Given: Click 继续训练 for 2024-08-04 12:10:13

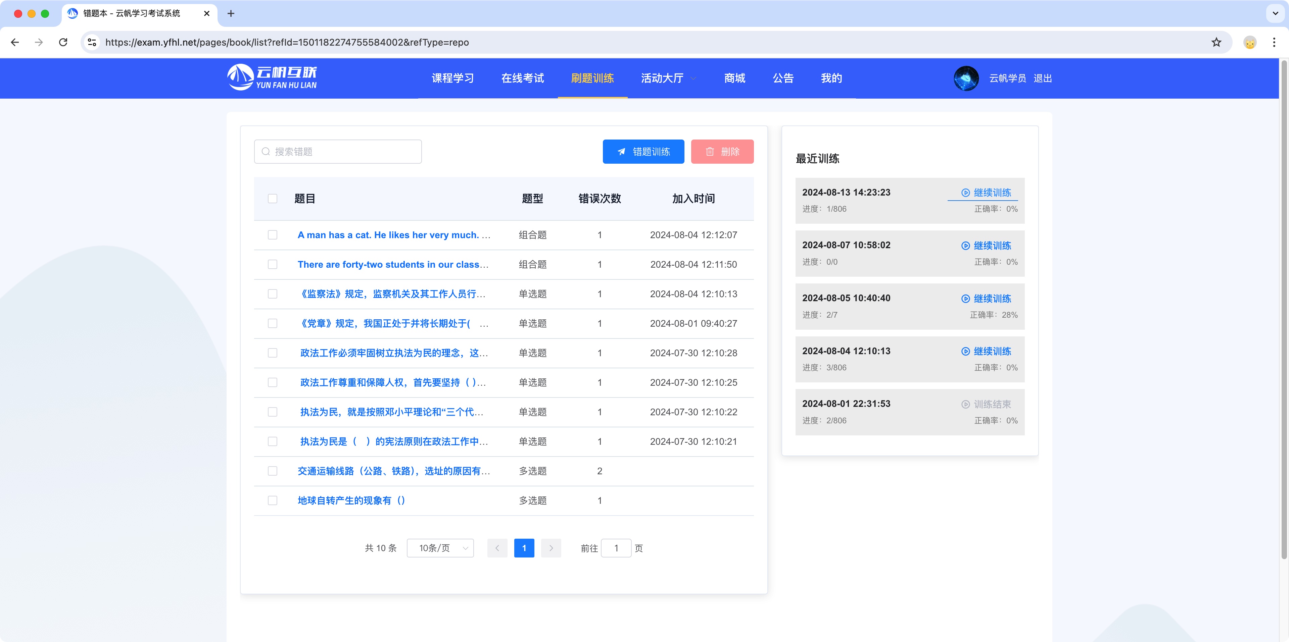Looking at the screenshot, I should tap(986, 352).
